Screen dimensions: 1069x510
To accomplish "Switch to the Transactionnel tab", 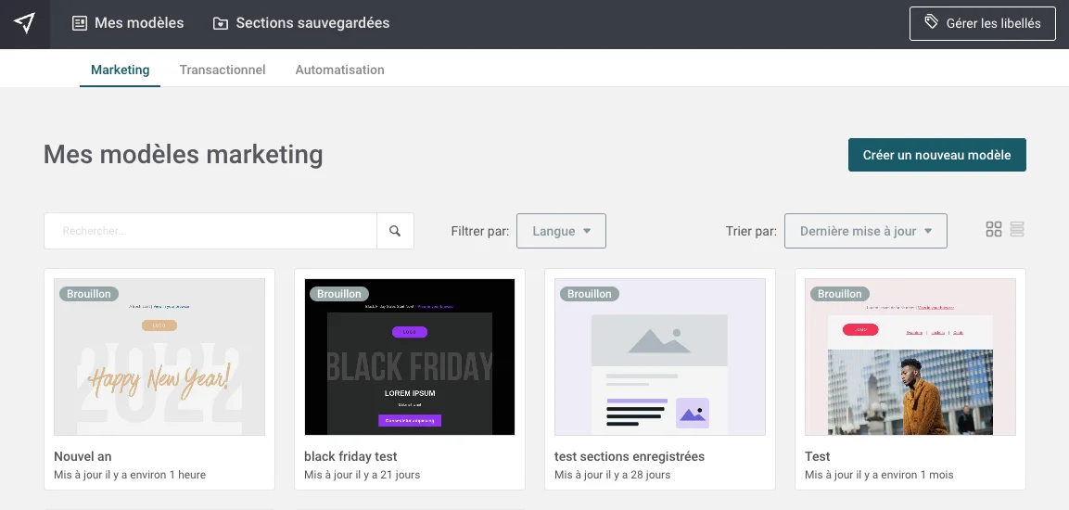I will [x=223, y=70].
